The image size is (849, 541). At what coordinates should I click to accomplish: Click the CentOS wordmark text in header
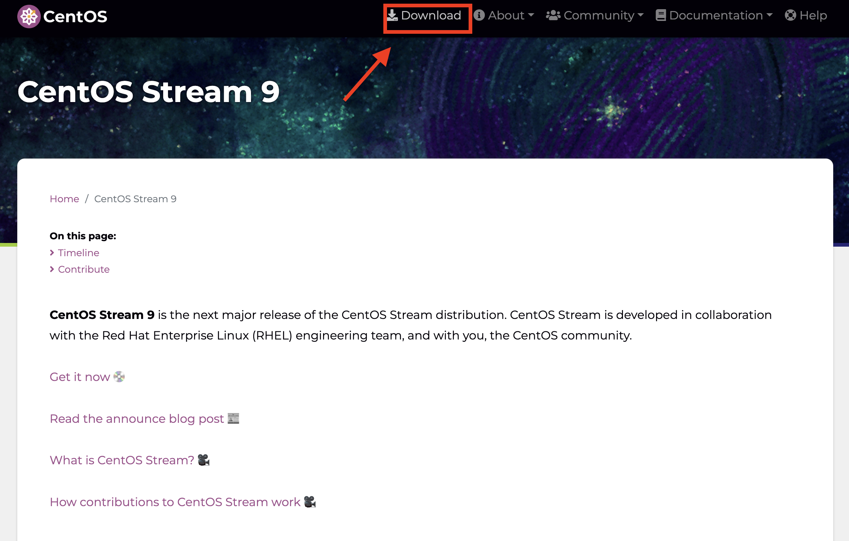point(75,17)
